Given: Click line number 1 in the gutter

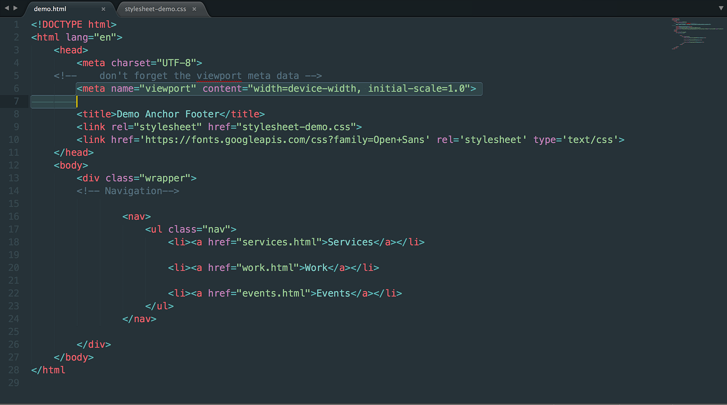Looking at the screenshot, I should pyautogui.click(x=16, y=24).
